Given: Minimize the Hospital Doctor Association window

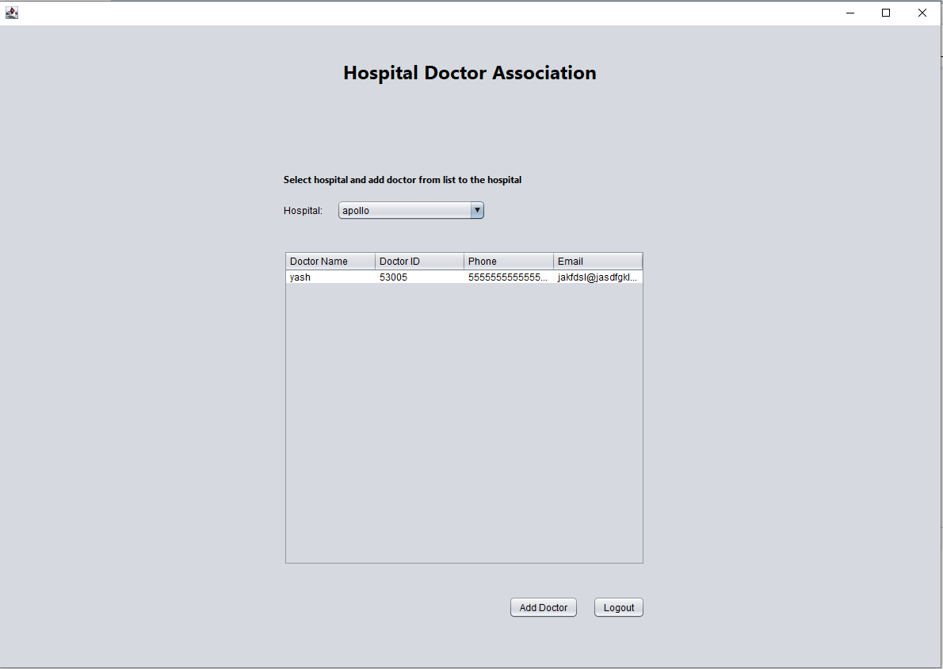Looking at the screenshot, I should pyautogui.click(x=849, y=13).
